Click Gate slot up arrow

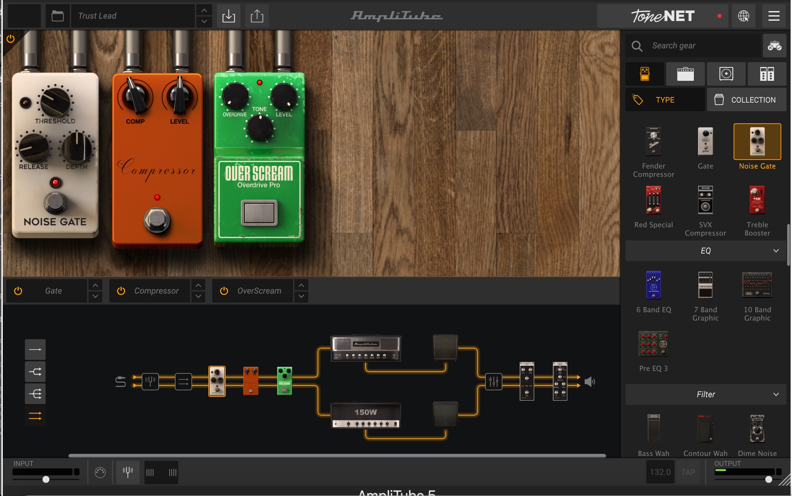(95, 285)
